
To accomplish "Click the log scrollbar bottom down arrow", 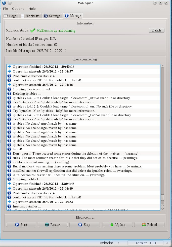I will (x=162, y=209).
